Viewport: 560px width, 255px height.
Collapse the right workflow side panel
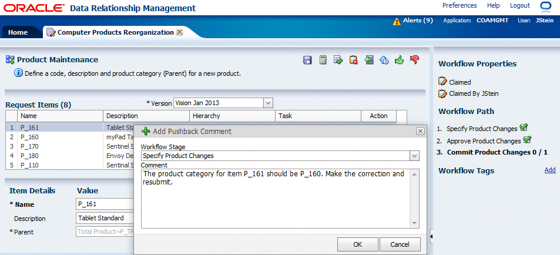[431, 236]
